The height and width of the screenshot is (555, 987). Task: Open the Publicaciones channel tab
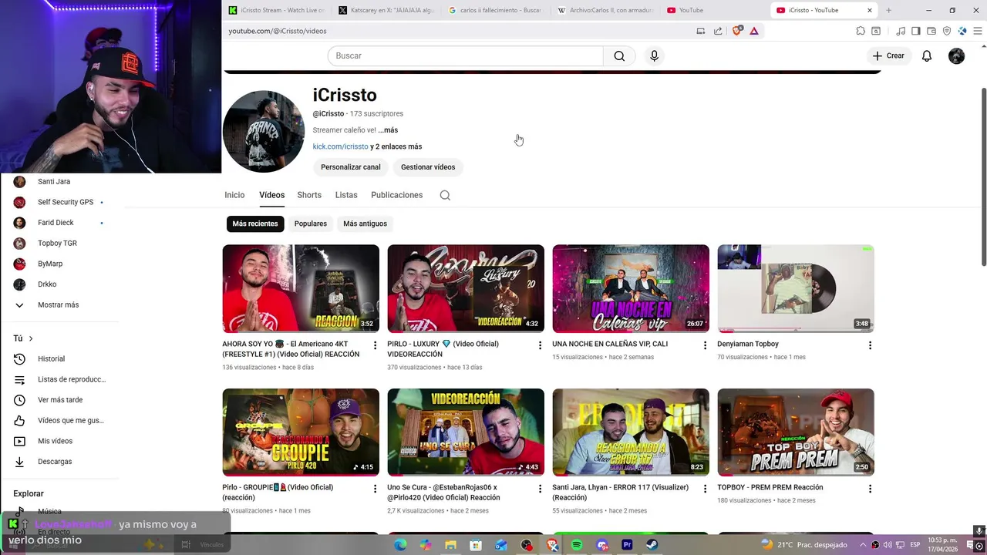tap(396, 195)
